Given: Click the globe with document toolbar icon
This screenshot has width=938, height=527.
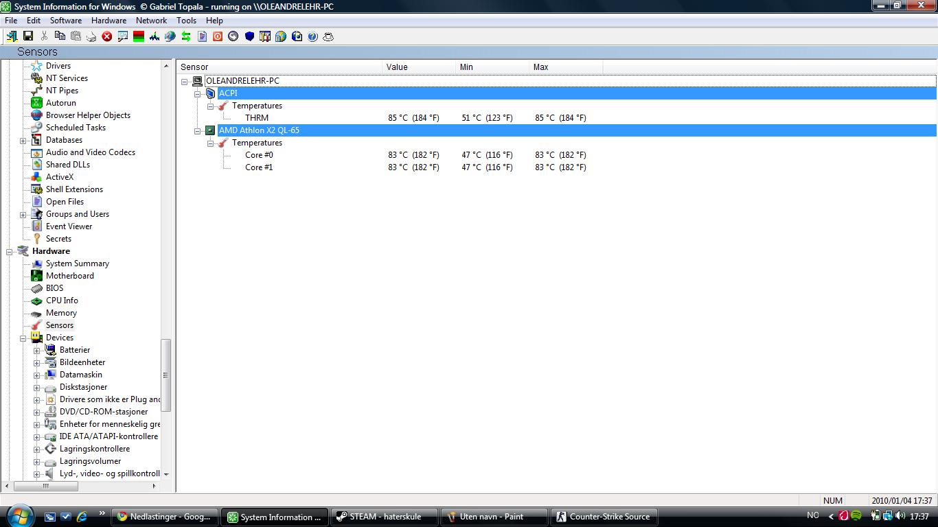Looking at the screenshot, I should pos(281,36).
